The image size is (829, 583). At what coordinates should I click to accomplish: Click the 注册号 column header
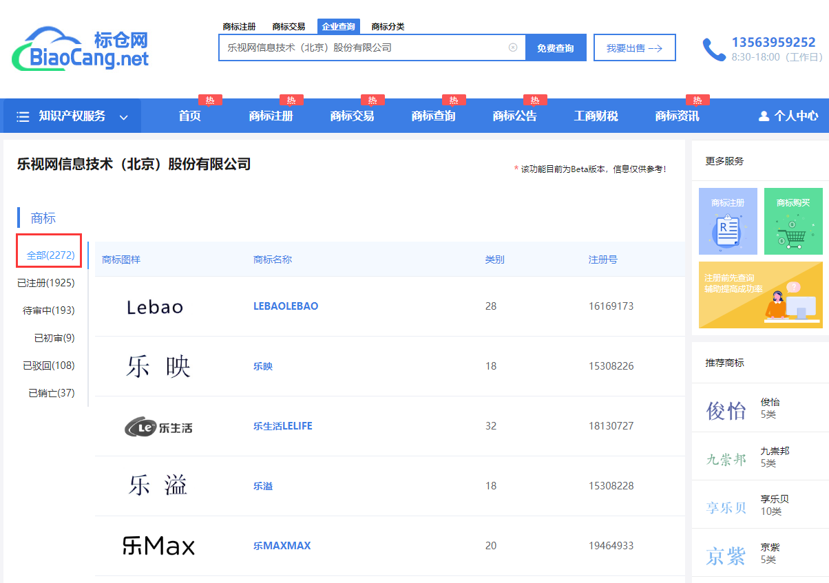click(603, 259)
